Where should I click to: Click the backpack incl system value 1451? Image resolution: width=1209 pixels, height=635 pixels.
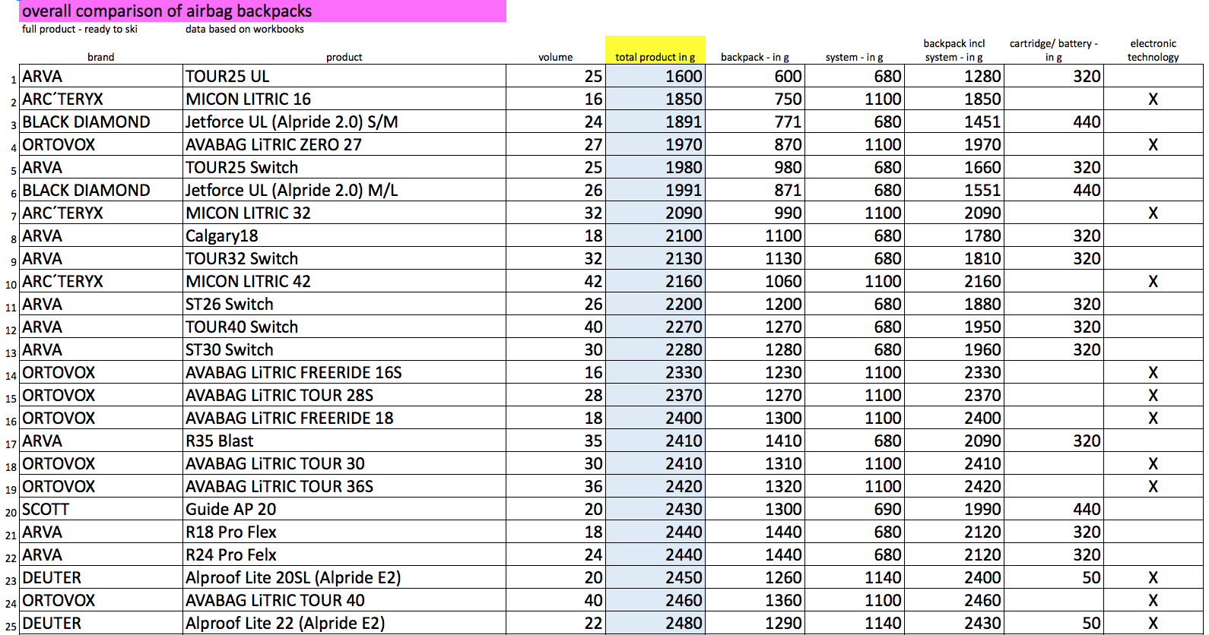point(982,122)
